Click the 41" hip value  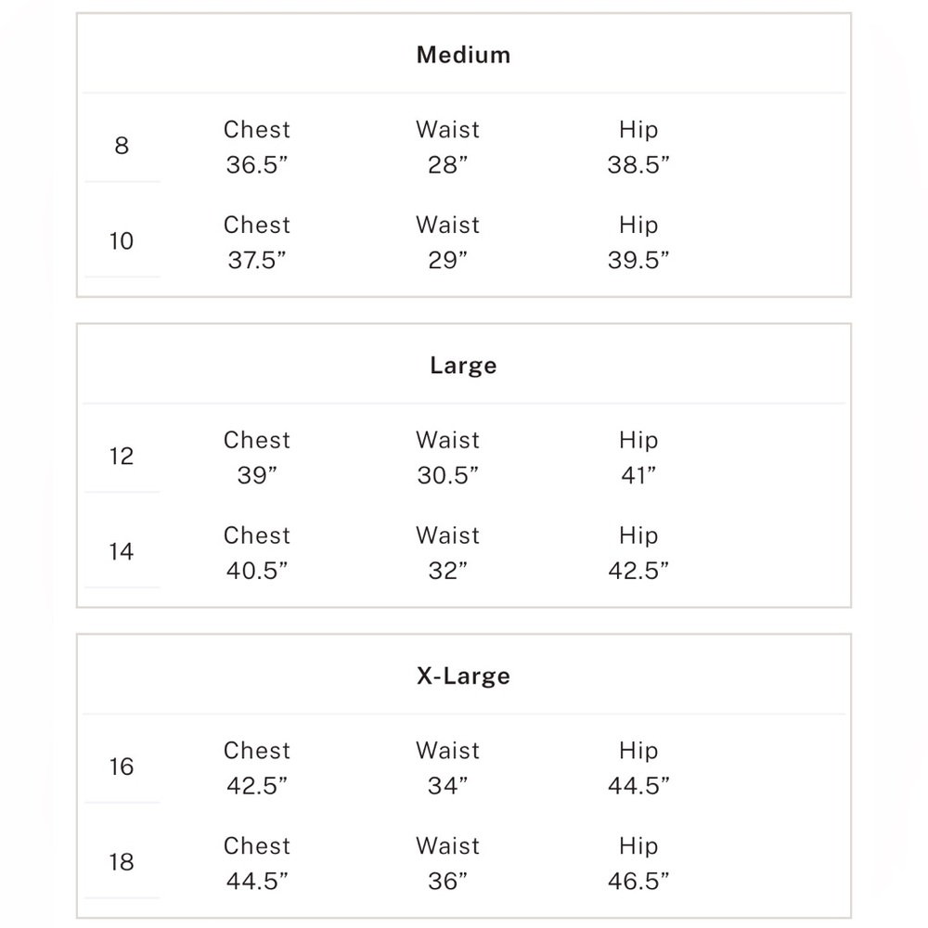click(638, 476)
